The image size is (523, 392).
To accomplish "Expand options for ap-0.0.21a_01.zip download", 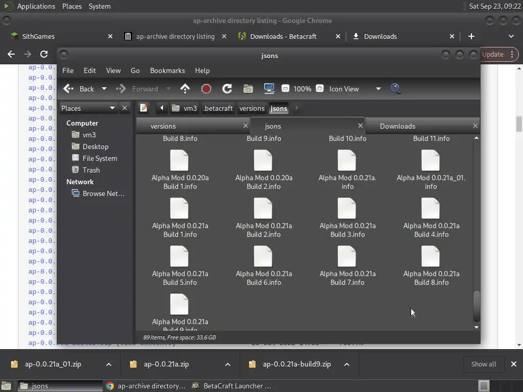I will (109, 364).
